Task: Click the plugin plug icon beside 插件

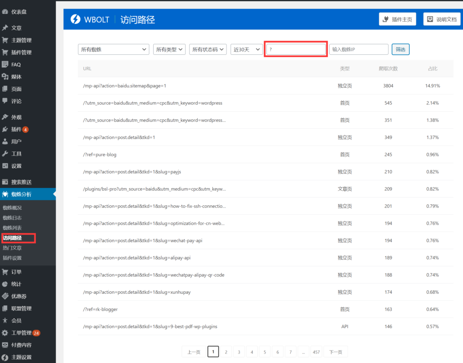Action: 5,129
